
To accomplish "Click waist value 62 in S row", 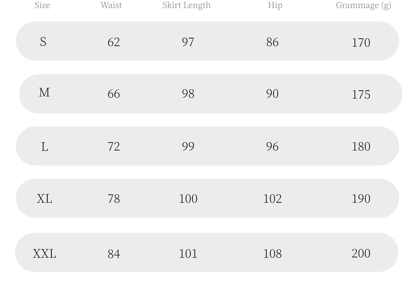I will pyautogui.click(x=114, y=42).
